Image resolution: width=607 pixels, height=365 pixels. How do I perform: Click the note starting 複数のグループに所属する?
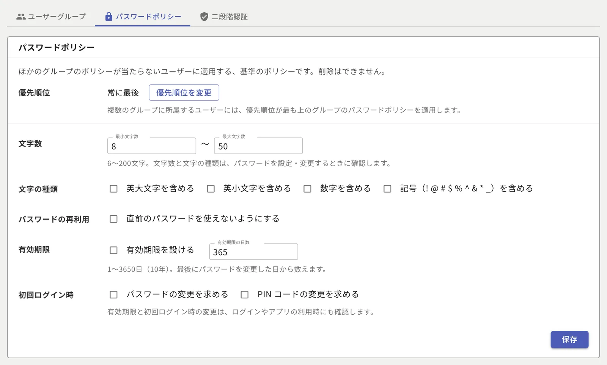(x=285, y=110)
